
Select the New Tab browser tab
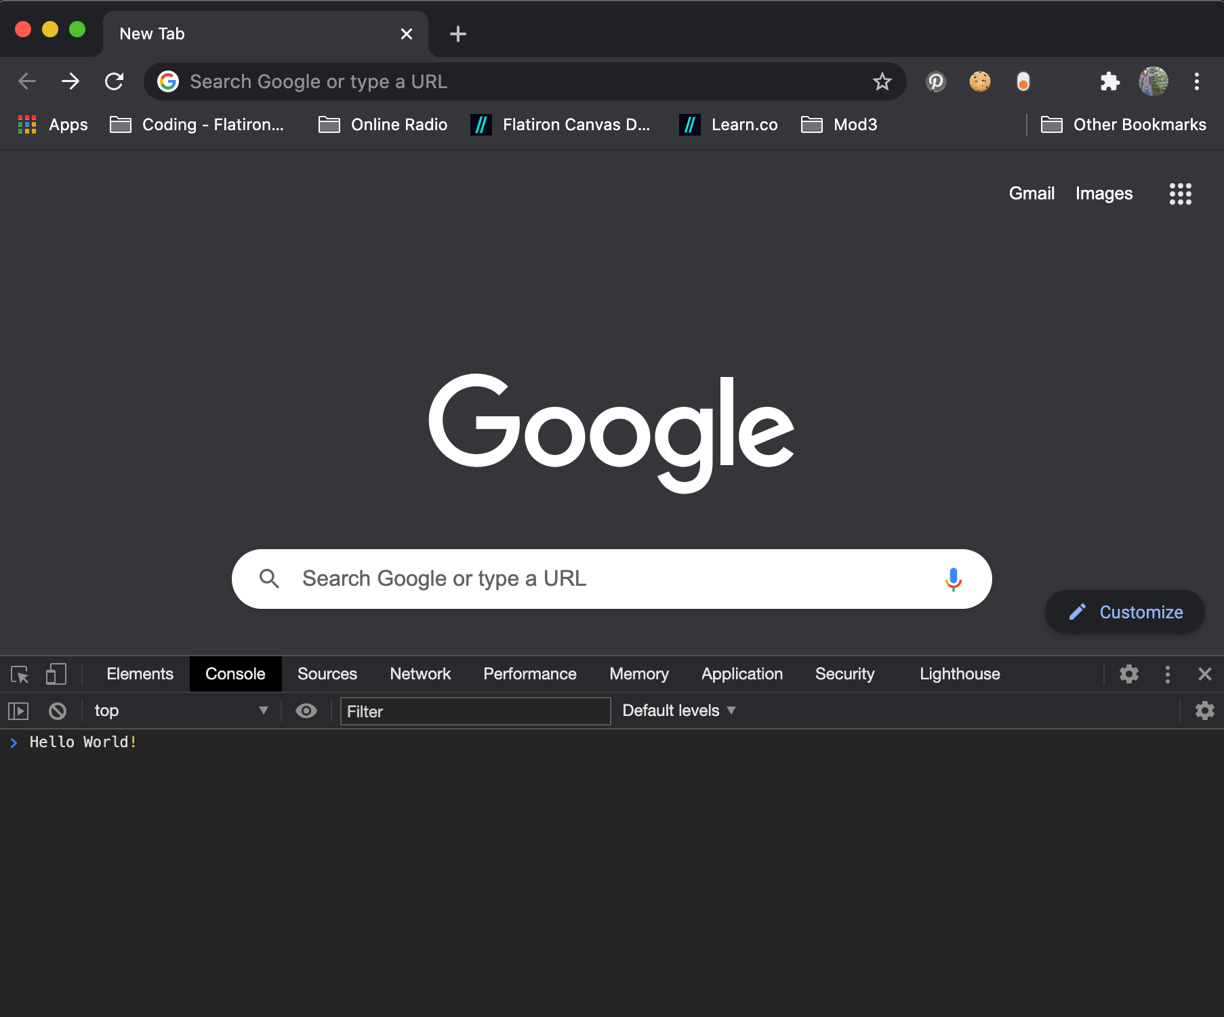pyautogui.click(x=266, y=34)
